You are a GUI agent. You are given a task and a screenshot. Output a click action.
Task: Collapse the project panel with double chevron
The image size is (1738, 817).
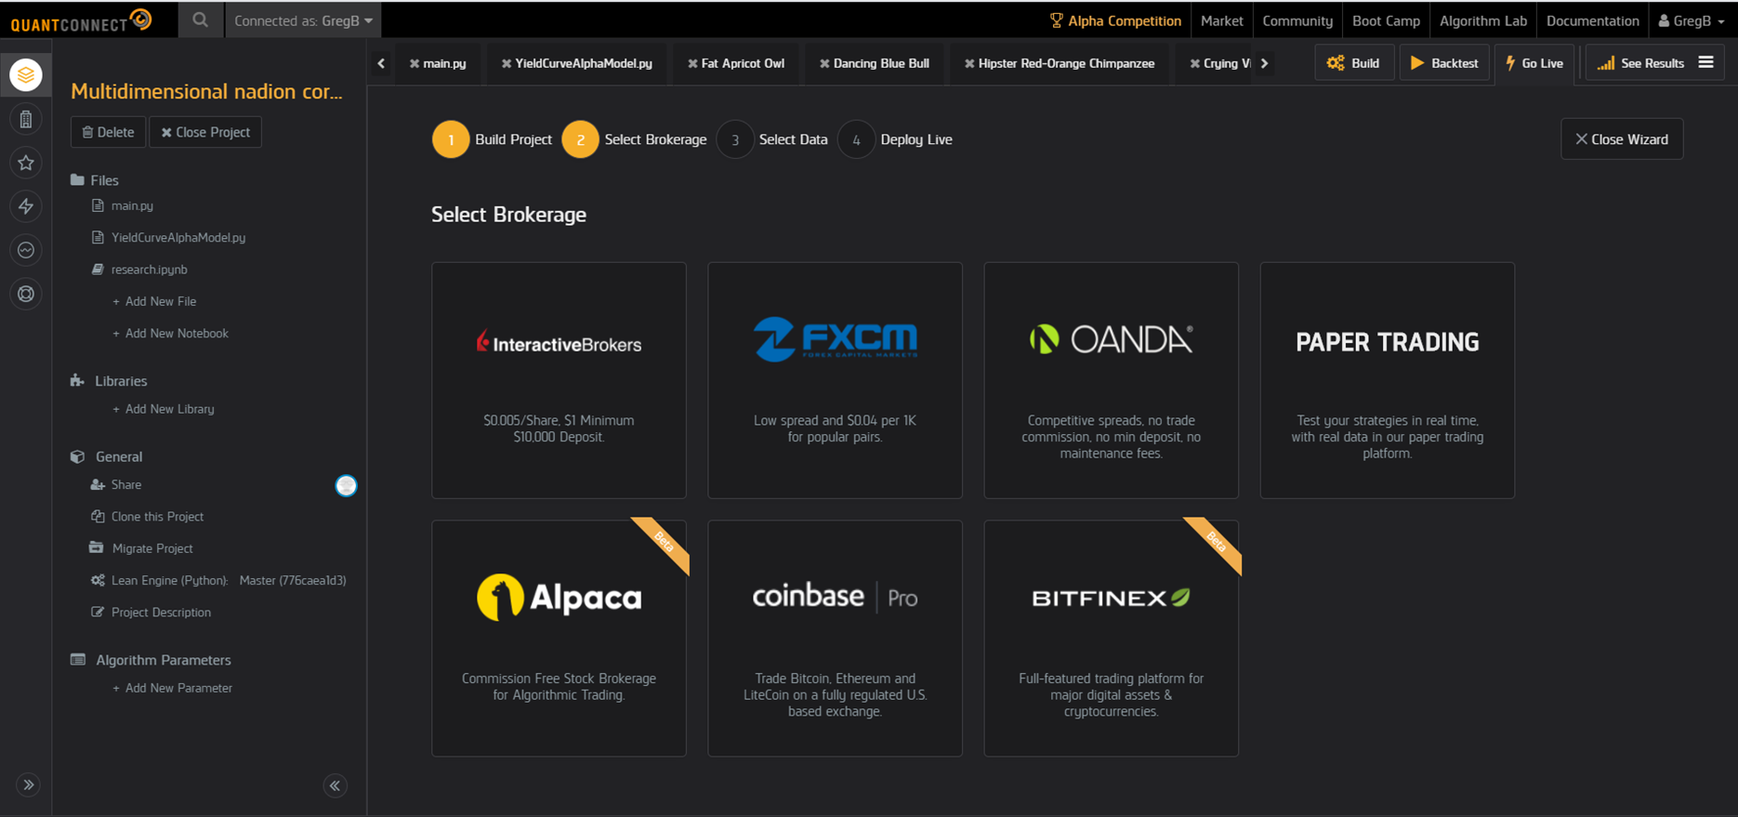(335, 785)
